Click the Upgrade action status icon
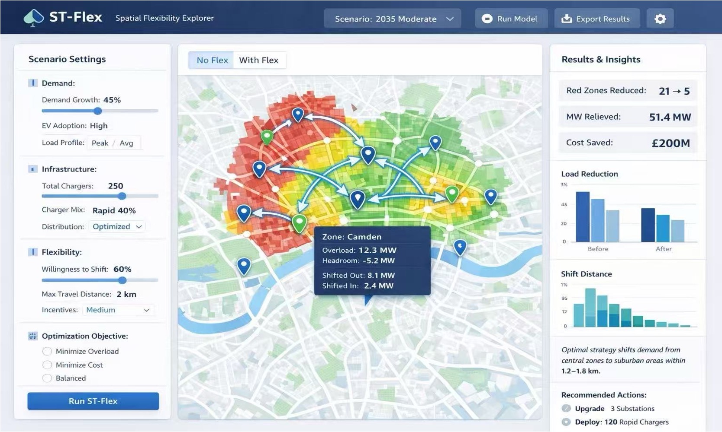Screen dimensions: 722x432 tap(566, 408)
